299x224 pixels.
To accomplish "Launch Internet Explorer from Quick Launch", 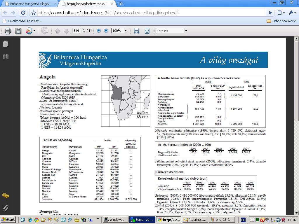I will [30, 220].
